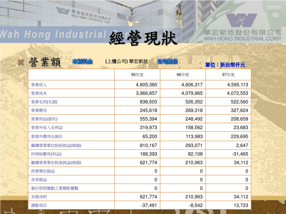Select the value 82,108
The width and height of the screenshot is (286, 214).
tap(195, 154)
